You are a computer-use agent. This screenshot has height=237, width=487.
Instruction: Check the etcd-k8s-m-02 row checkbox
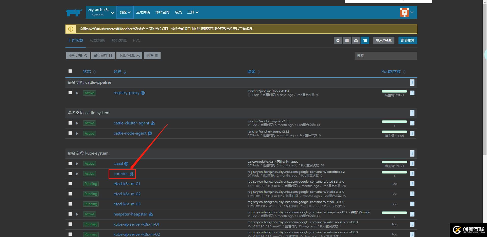coord(70,194)
